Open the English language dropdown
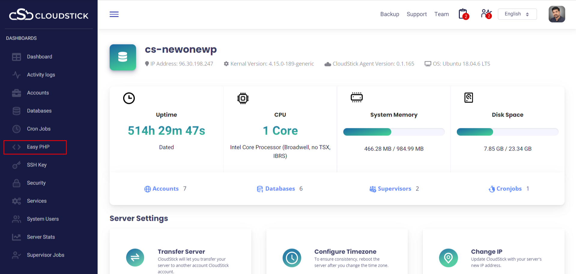576x274 pixels. tap(517, 14)
